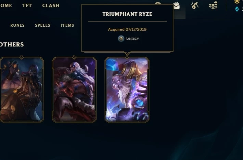Image resolution: width=243 pixels, height=160 pixels.
Task: Click the OTHERS section heading
Action: click(x=12, y=44)
